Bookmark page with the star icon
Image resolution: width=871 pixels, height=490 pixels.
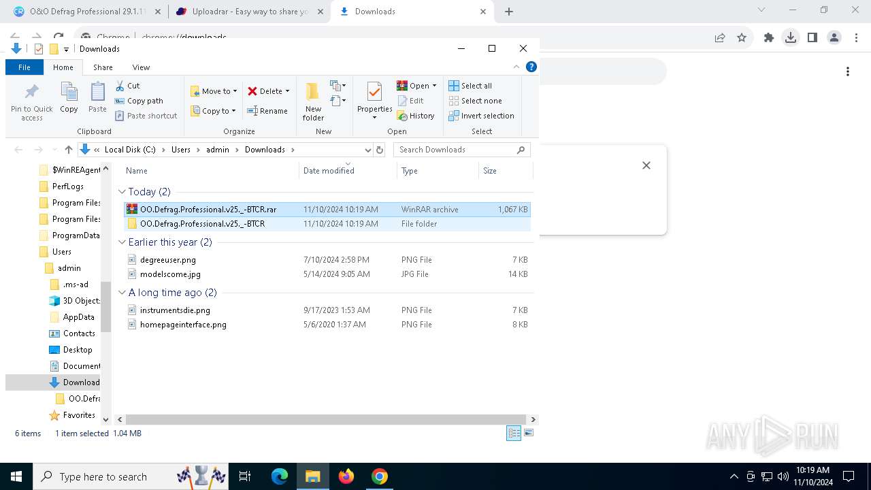(x=742, y=38)
